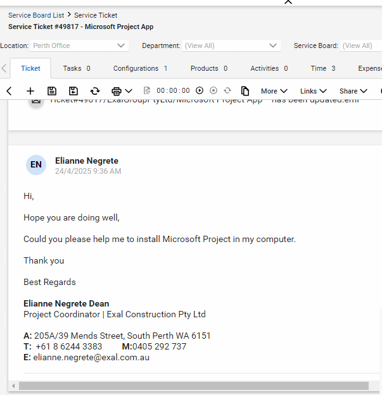Open the Time tab
The width and height of the screenshot is (382, 395).
click(323, 68)
